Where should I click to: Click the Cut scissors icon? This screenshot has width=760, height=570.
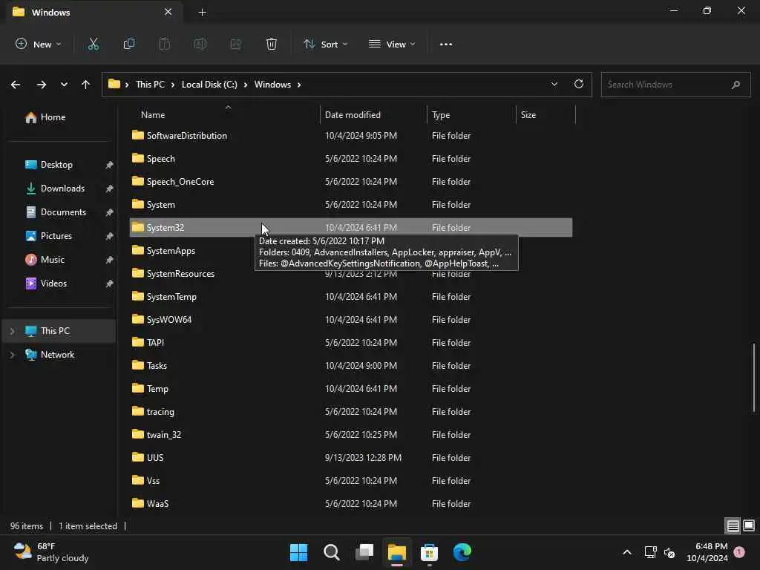(x=93, y=44)
